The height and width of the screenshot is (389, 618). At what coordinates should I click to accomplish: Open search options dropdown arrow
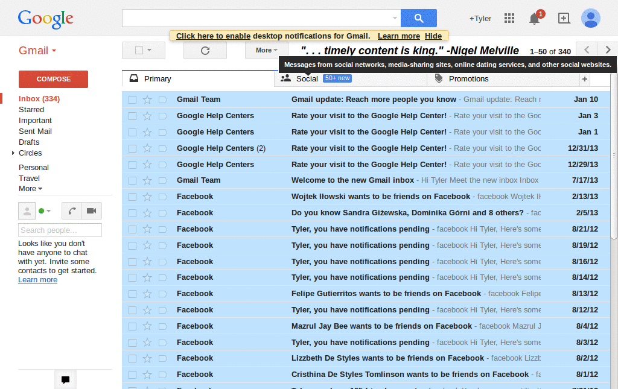pyautogui.click(x=395, y=18)
